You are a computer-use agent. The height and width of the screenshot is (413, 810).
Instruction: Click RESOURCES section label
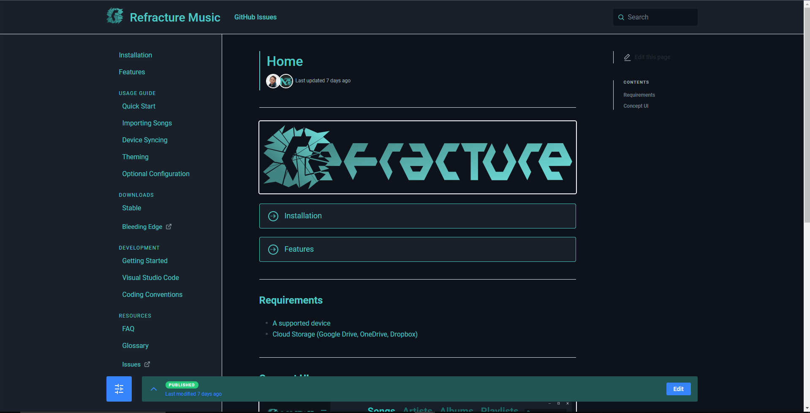click(135, 316)
